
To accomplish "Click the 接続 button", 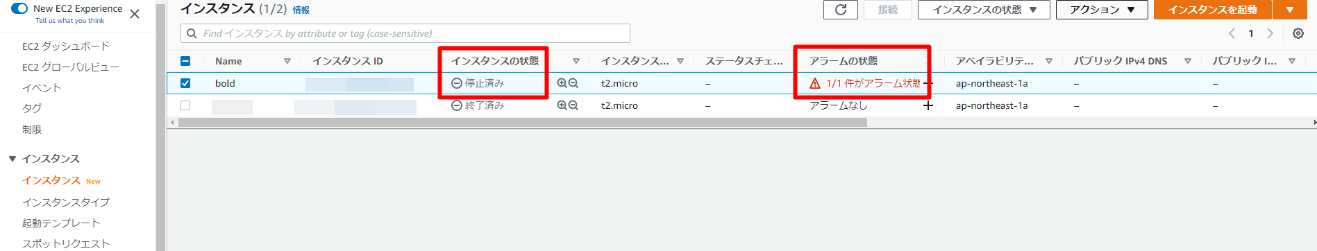I will pyautogui.click(x=888, y=10).
